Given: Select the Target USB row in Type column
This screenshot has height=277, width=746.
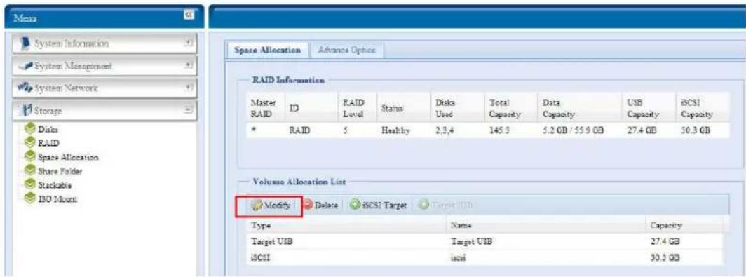Looking at the screenshot, I should click(271, 242).
